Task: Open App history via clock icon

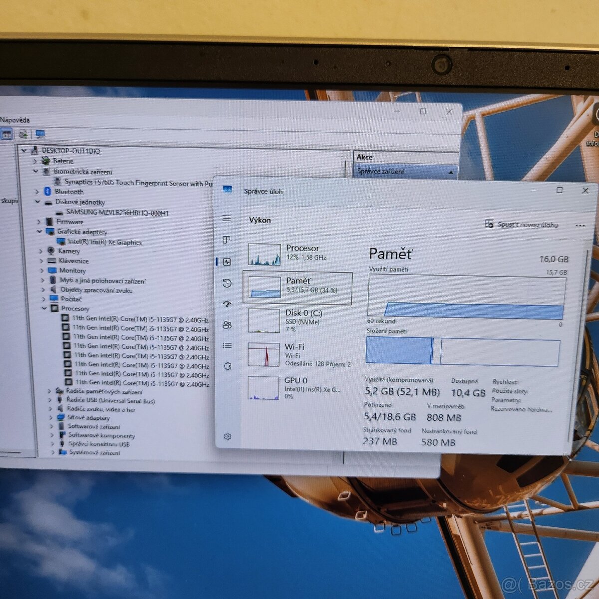Action: (x=227, y=283)
